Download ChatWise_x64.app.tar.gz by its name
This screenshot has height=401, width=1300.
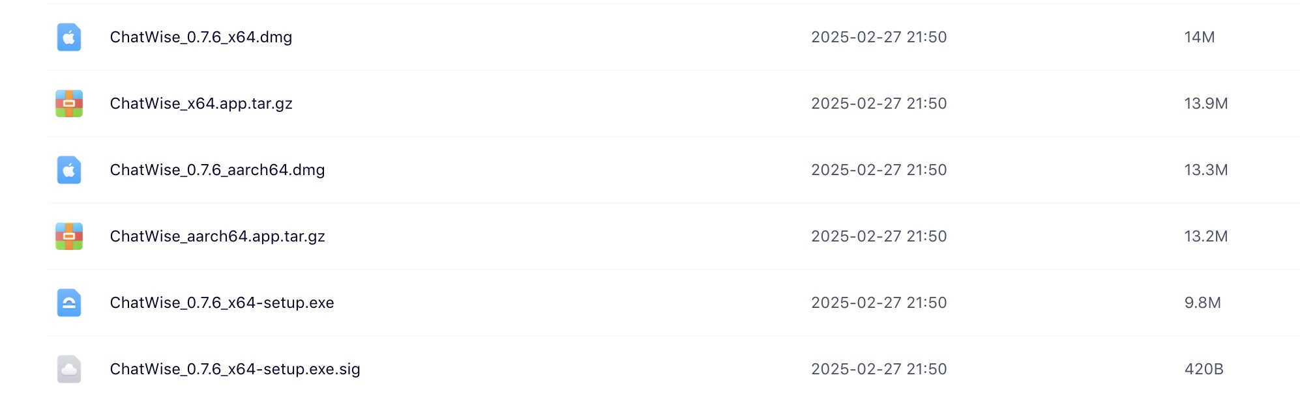click(x=201, y=104)
